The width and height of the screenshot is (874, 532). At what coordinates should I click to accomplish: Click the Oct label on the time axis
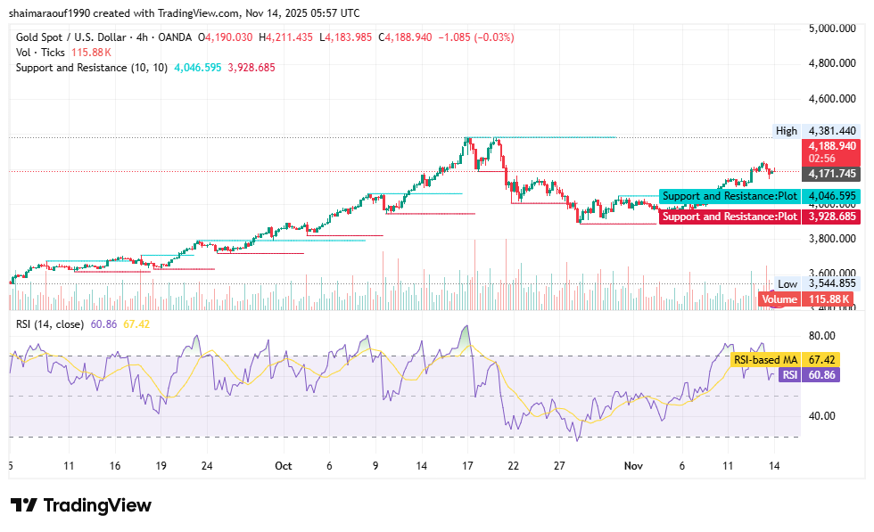pyautogui.click(x=284, y=466)
